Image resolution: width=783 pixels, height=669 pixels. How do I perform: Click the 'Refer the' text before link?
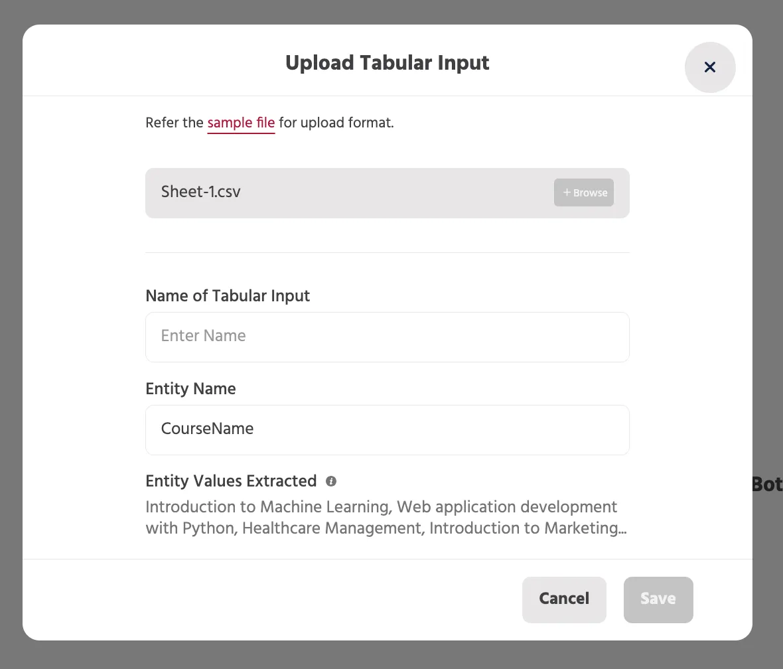pos(175,123)
